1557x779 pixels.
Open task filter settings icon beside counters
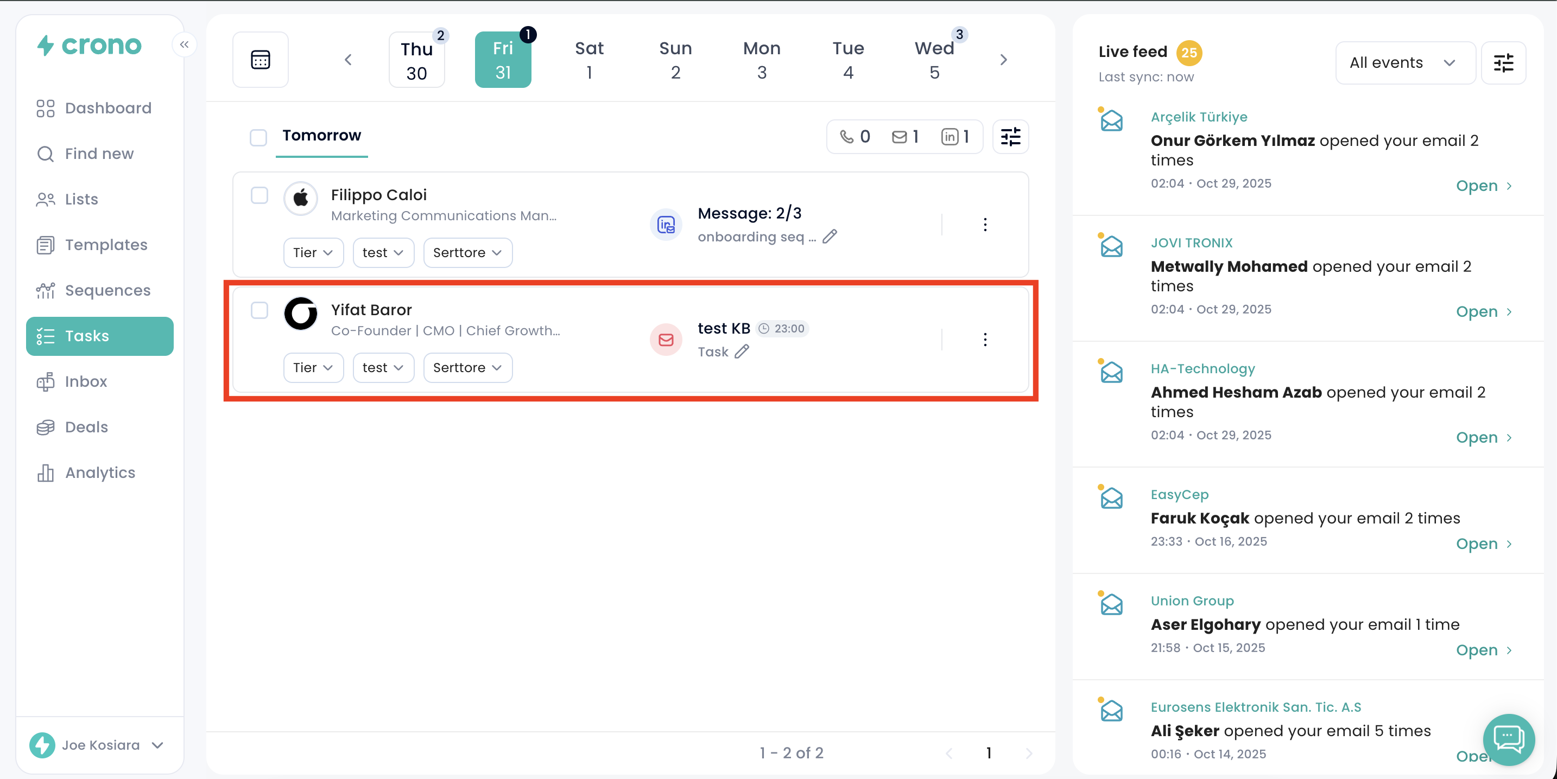(x=1010, y=137)
